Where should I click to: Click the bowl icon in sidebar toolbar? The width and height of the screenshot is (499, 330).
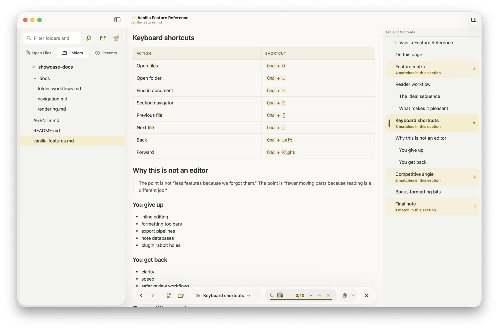(116, 38)
